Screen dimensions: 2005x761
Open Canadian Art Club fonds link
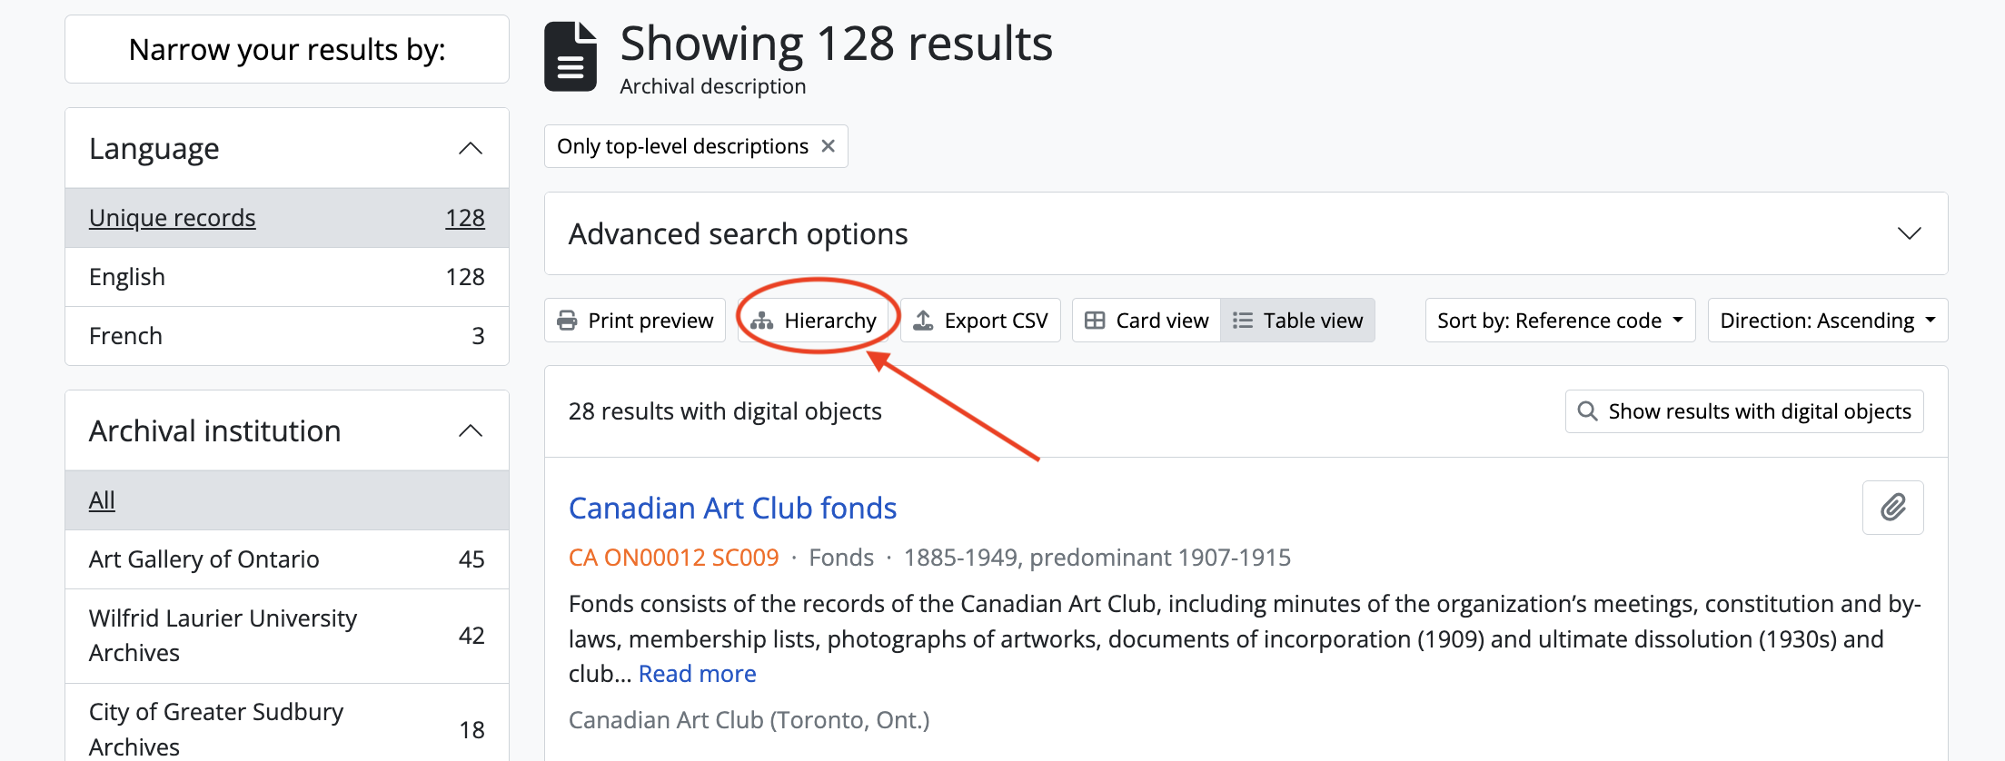[x=732, y=508]
